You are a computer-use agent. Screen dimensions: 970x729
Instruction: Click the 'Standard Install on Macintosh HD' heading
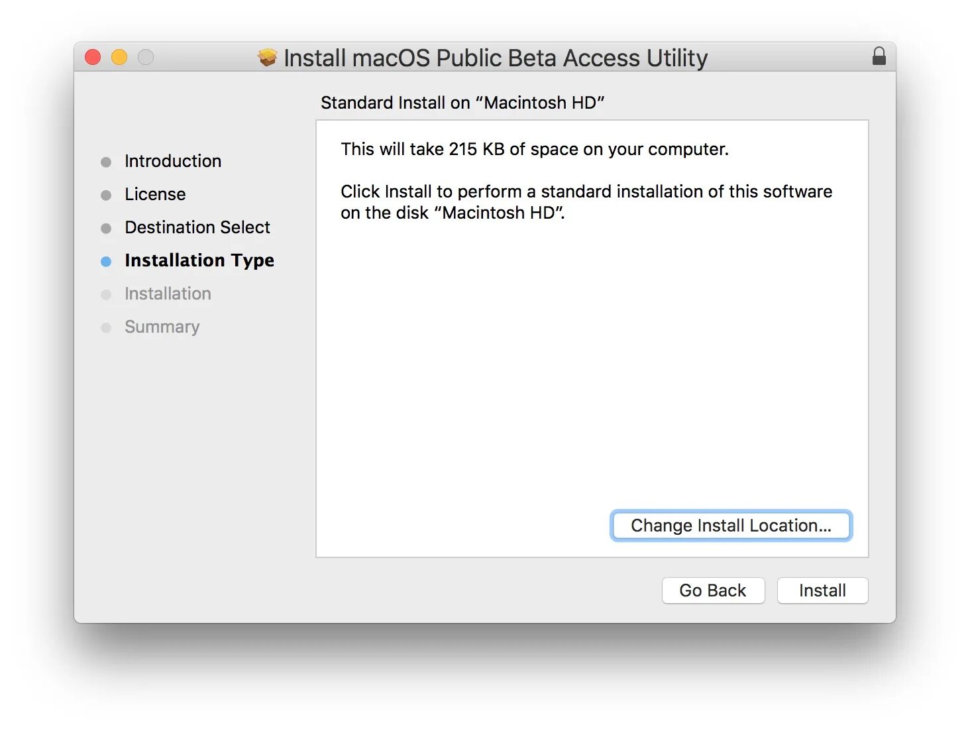click(x=462, y=103)
